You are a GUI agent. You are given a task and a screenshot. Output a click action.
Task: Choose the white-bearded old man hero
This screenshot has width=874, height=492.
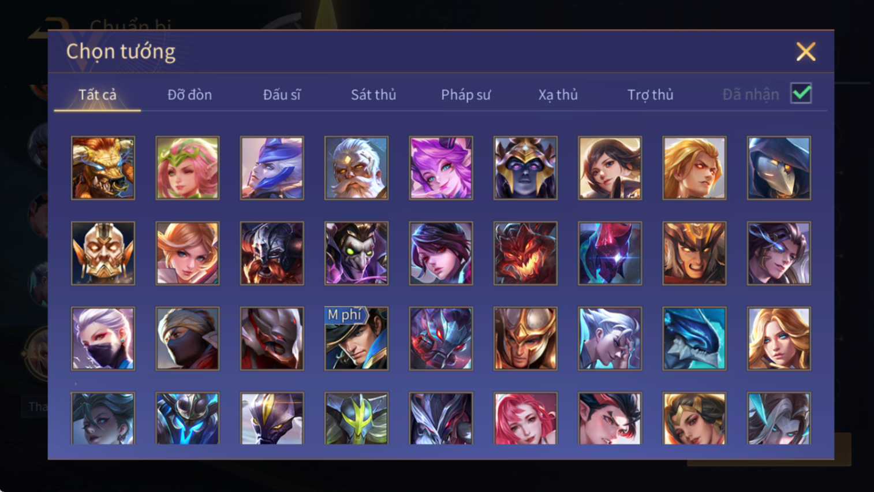tap(356, 168)
